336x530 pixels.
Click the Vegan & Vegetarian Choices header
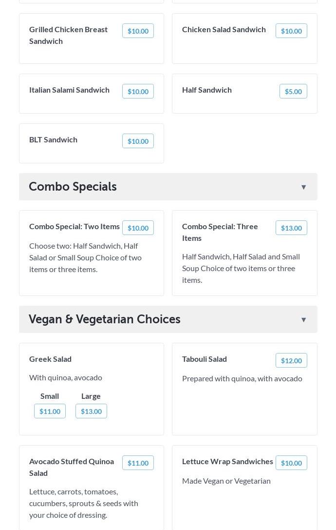(x=105, y=319)
